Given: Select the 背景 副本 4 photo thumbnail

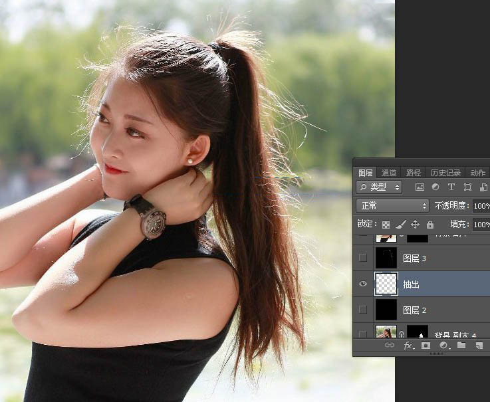Looking at the screenshot, I should tap(386, 332).
